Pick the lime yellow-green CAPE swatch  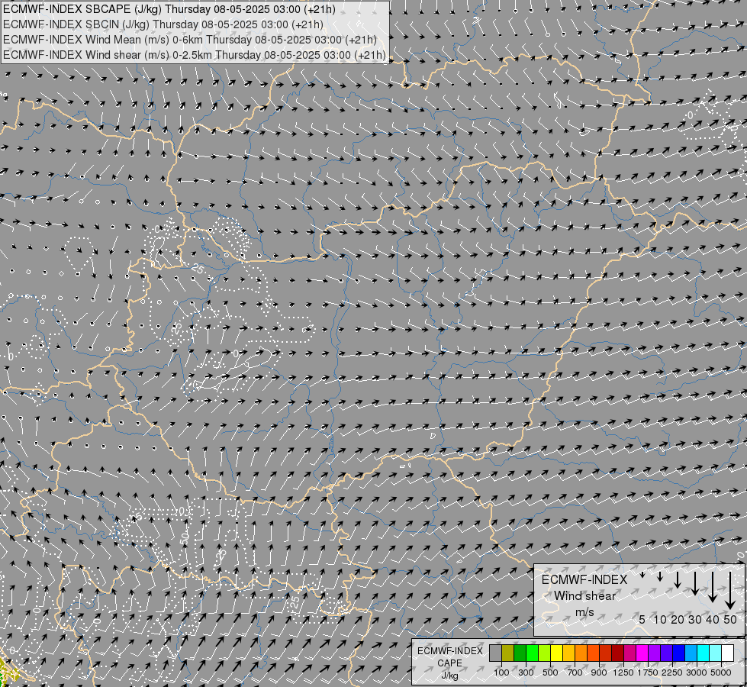(545, 653)
